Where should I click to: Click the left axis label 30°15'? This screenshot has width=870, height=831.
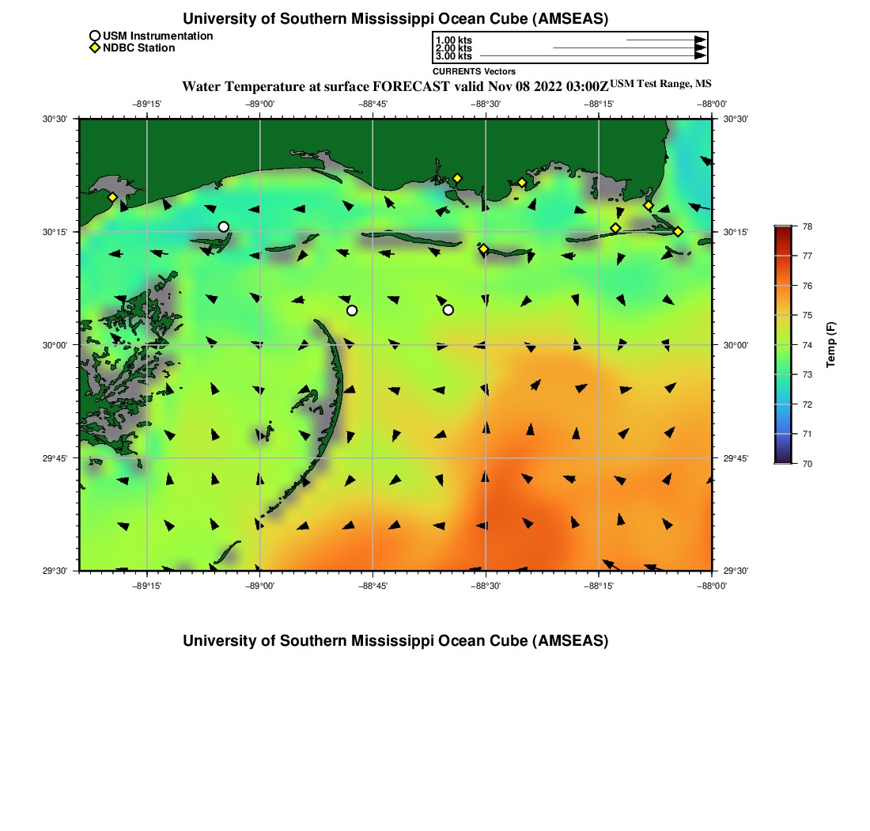pyautogui.click(x=55, y=232)
